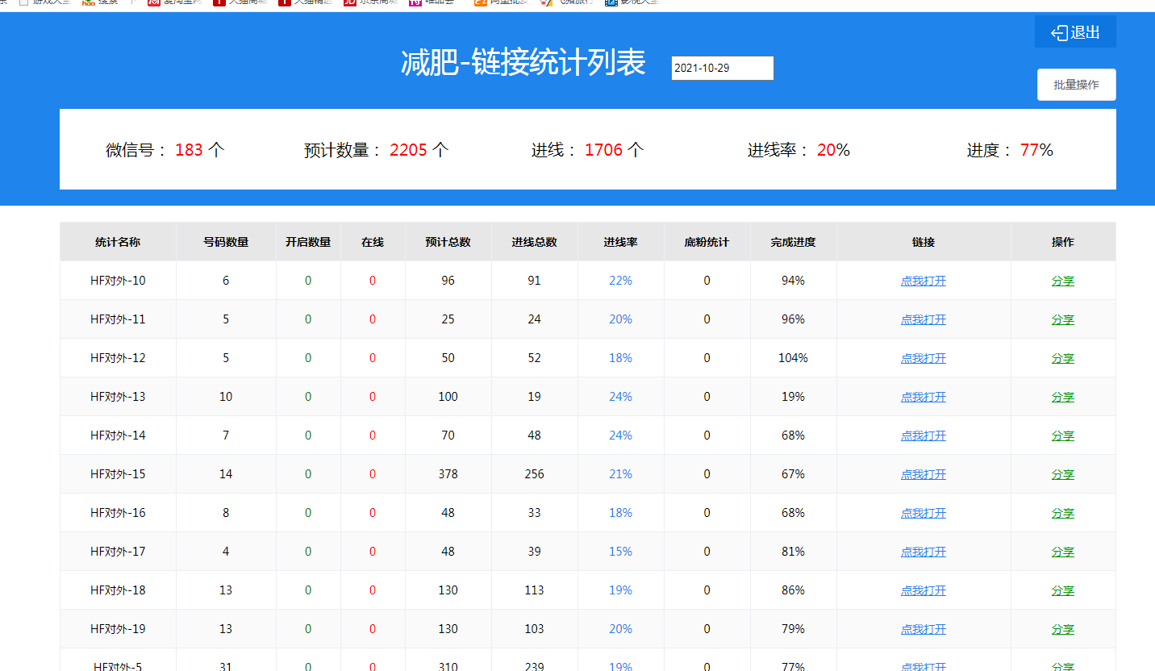The width and height of the screenshot is (1155, 671).
Task: Share the HF对外-12 row via 分享
Action: click(x=1063, y=358)
